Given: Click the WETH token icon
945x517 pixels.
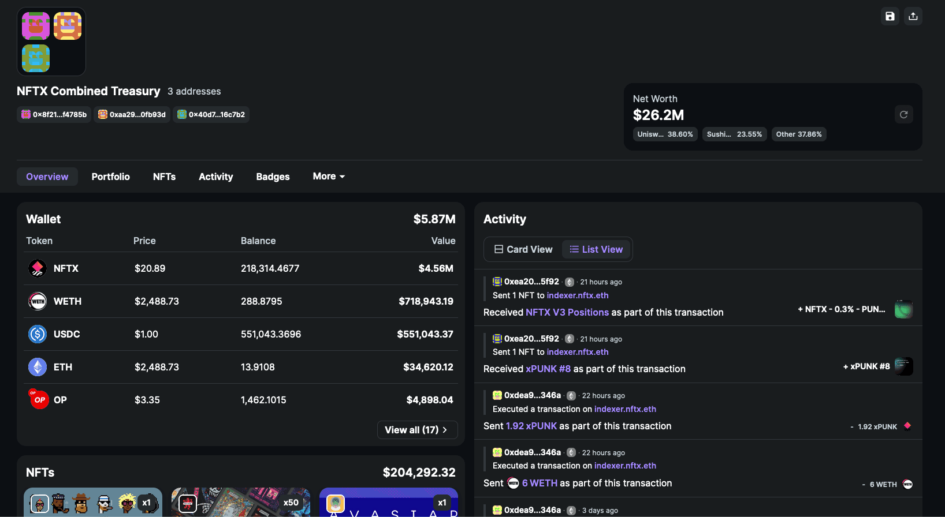Looking at the screenshot, I should pos(38,301).
